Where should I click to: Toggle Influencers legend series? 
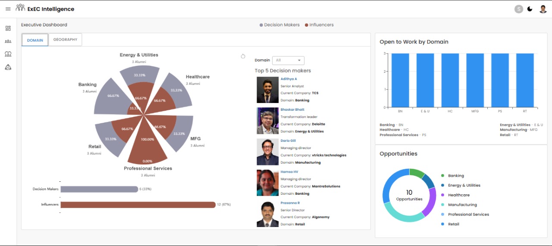click(x=319, y=25)
